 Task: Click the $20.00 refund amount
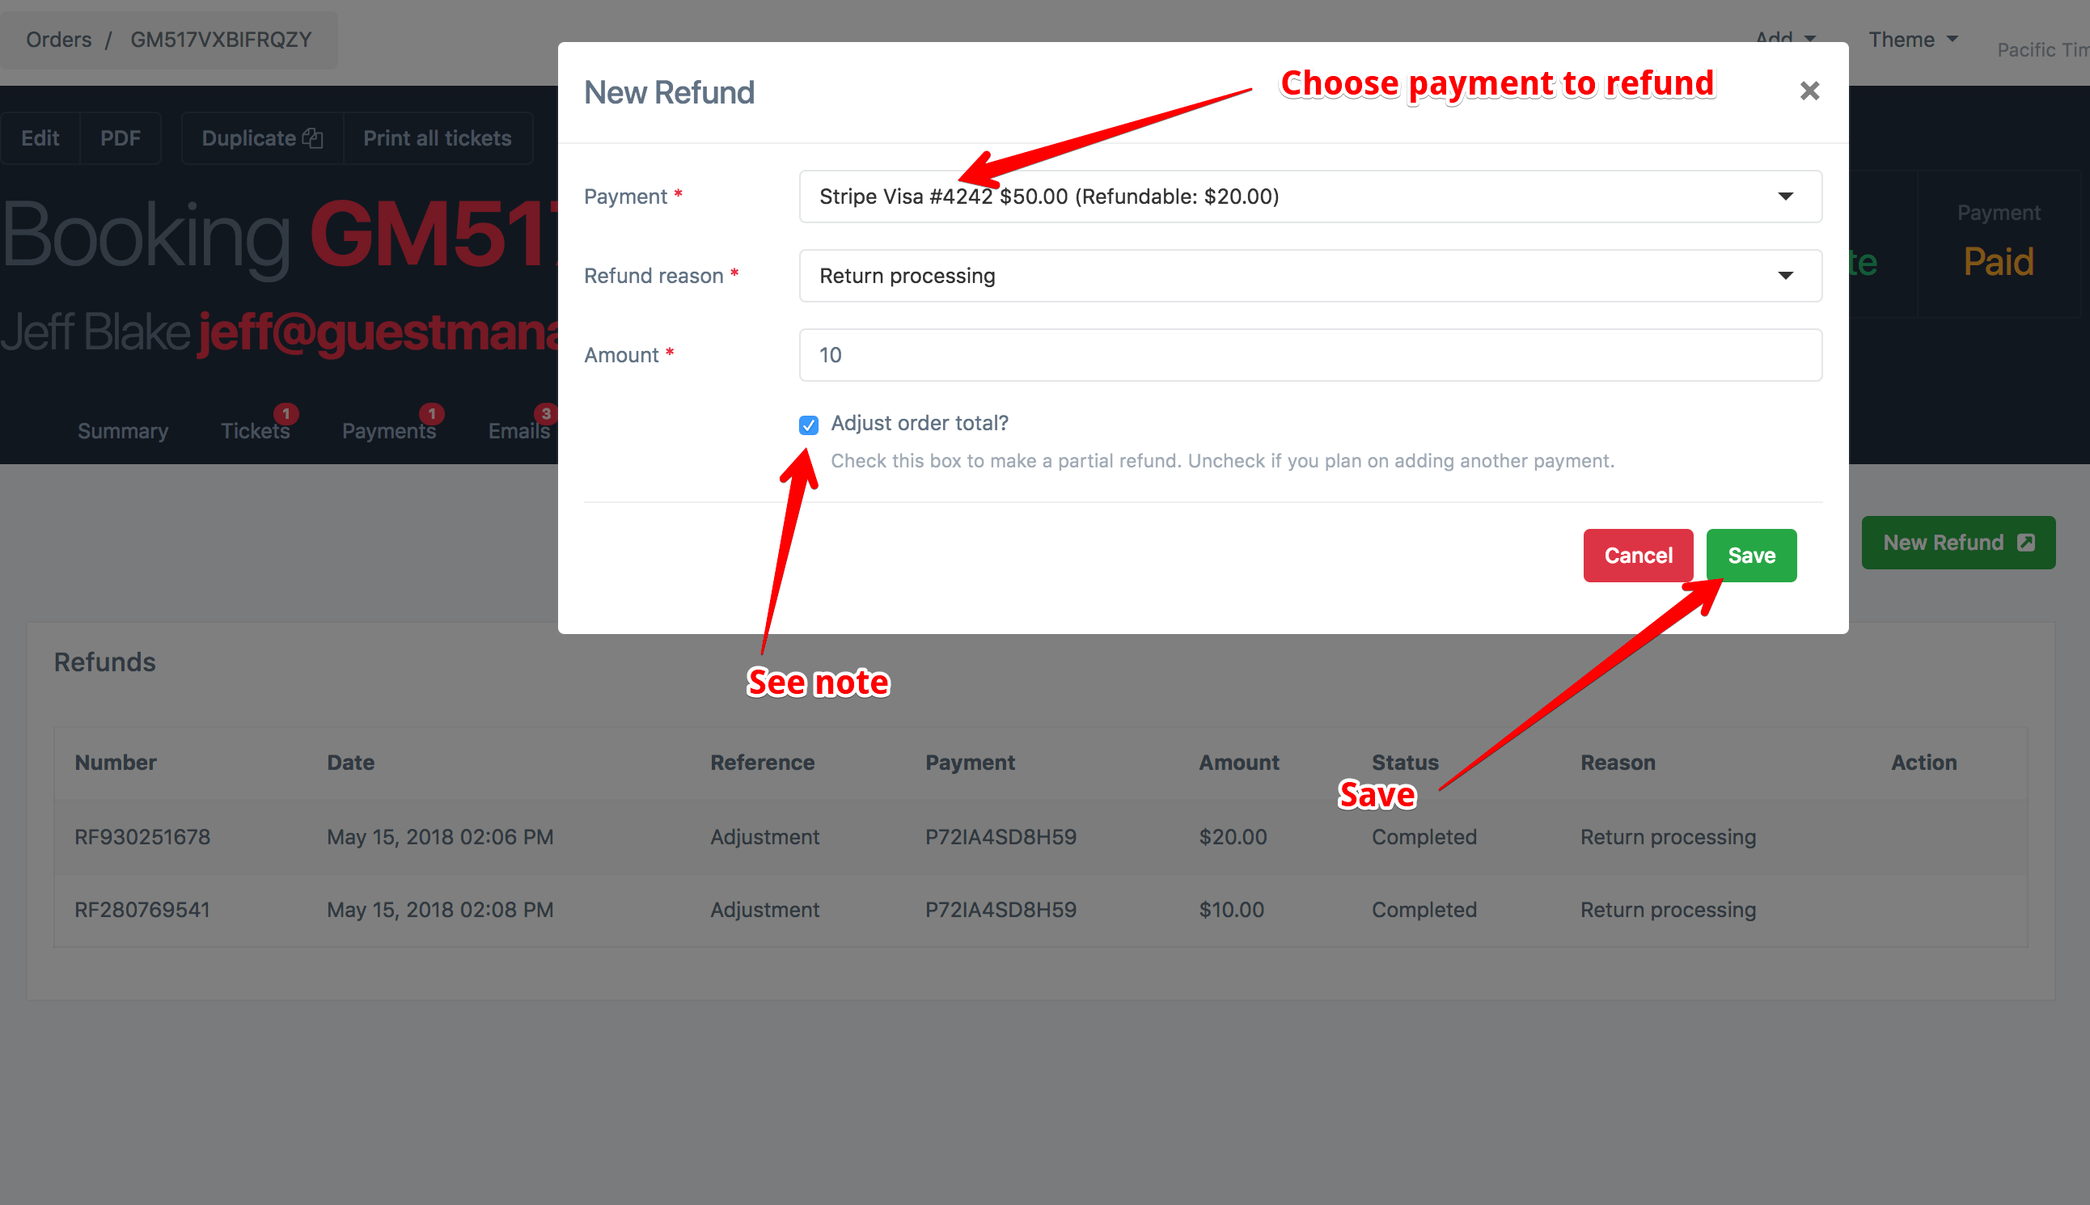pyautogui.click(x=1233, y=837)
